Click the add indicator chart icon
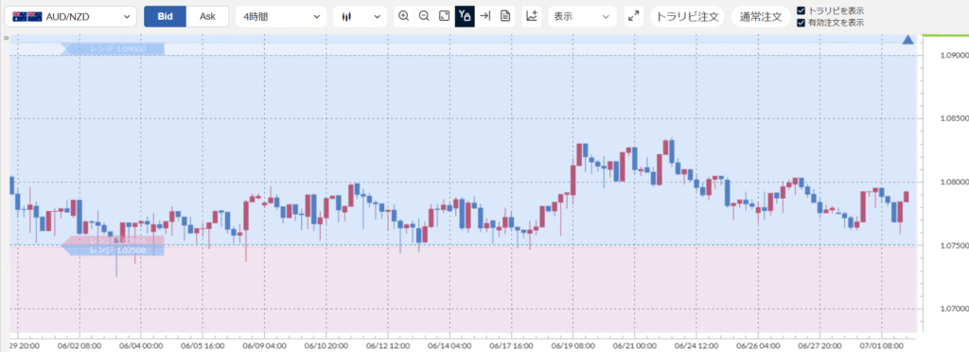969x352 pixels. (532, 17)
